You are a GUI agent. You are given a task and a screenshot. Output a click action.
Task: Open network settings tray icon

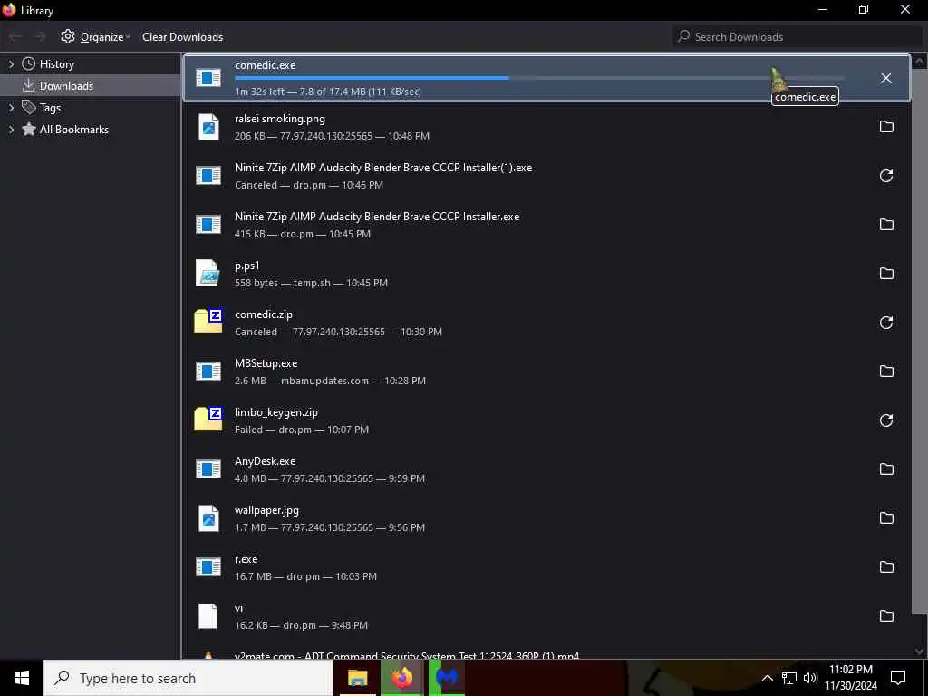(788, 678)
